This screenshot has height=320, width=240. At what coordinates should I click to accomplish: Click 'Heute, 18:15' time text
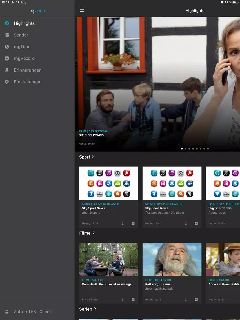153,299
